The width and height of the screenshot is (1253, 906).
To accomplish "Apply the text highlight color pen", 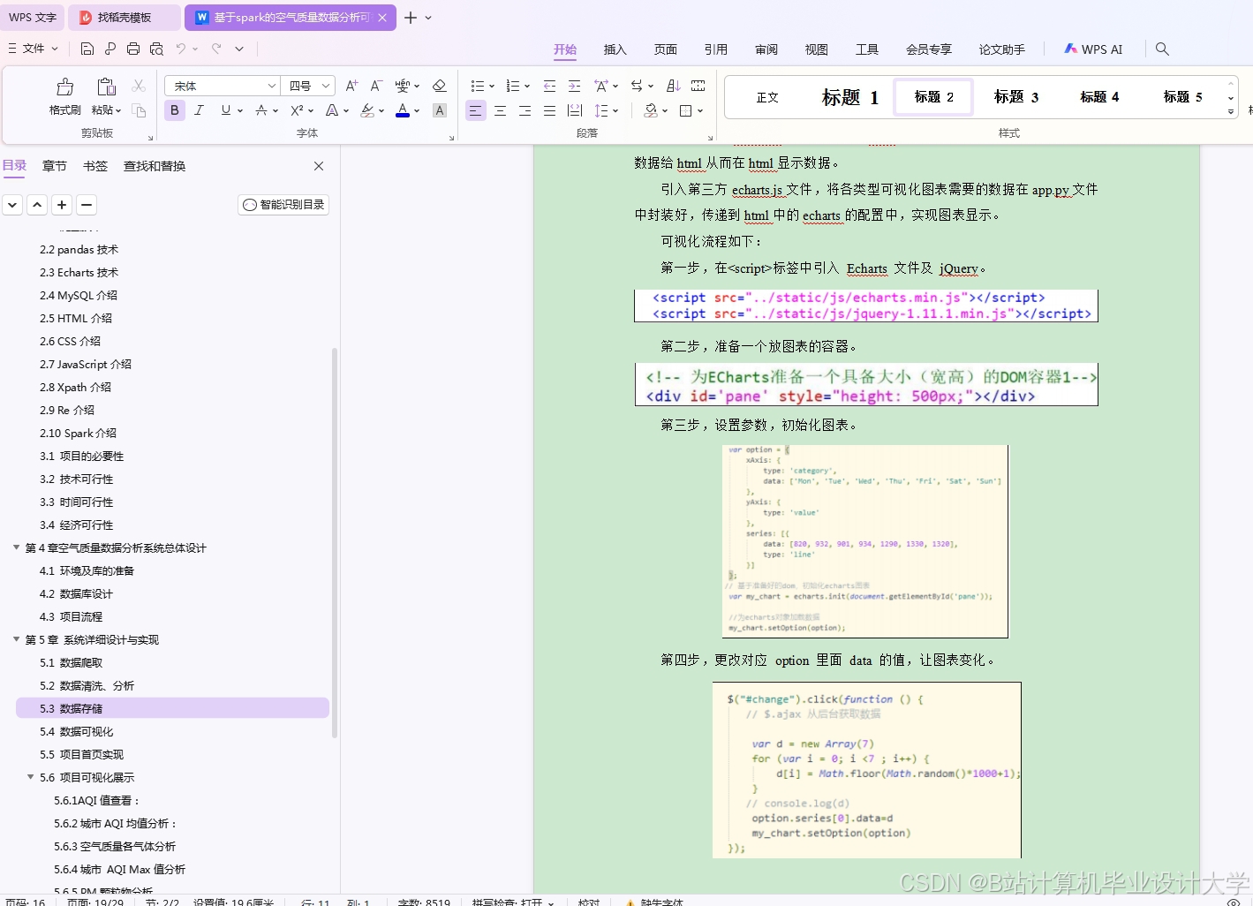I will 367,110.
